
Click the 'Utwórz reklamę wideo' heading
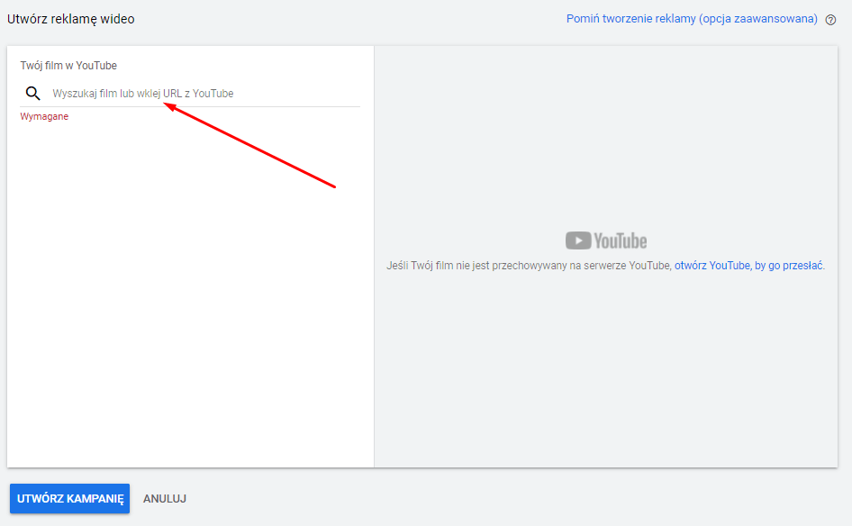71,19
